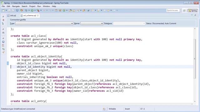Expand the External Tools dropdown arrow
This screenshot has width=200, height=112.
click(x=41, y=10)
